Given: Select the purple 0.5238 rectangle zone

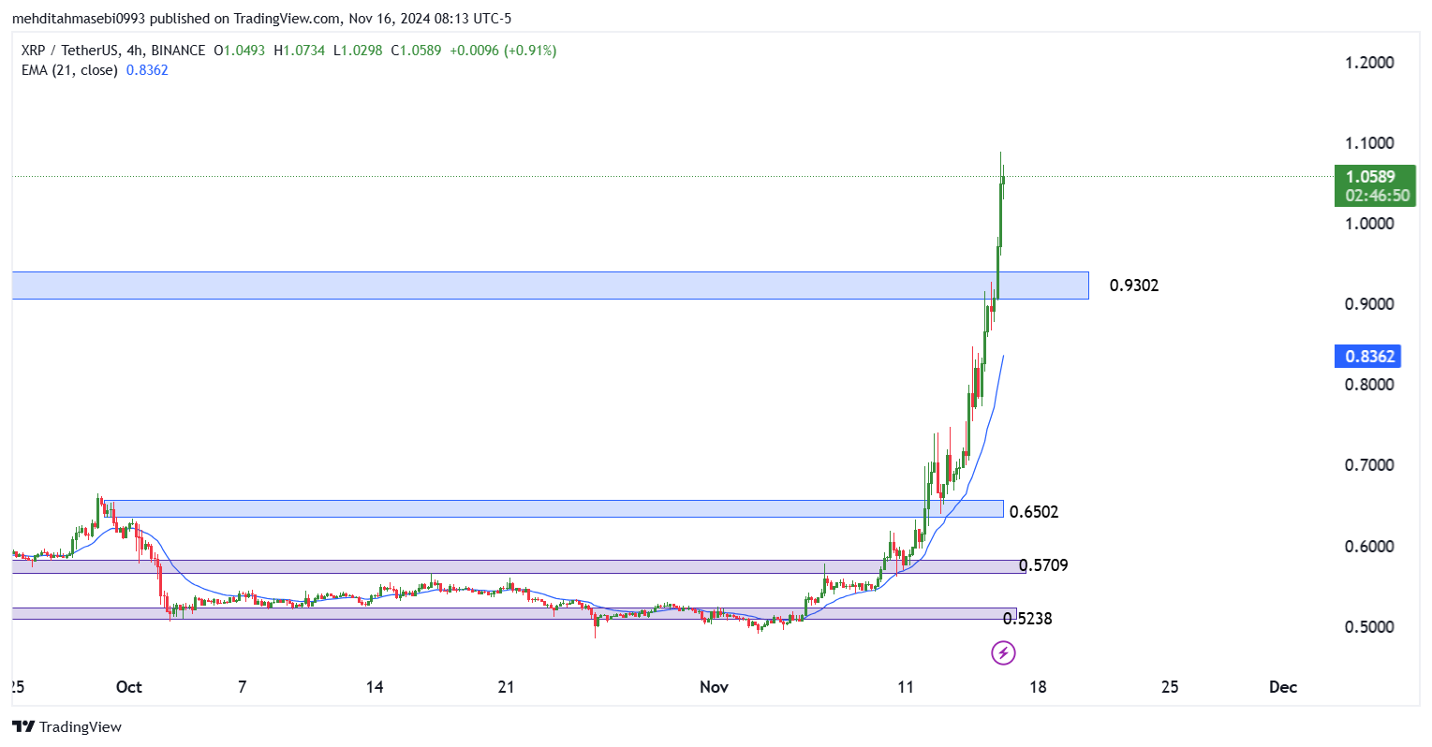Looking at the screenshot, I should [513, 613].
